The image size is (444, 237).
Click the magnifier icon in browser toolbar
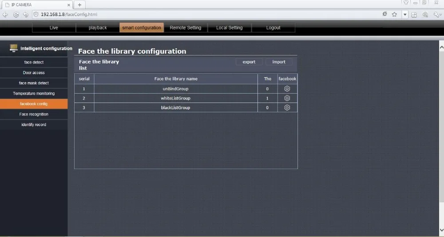click(x=425, y=15)
